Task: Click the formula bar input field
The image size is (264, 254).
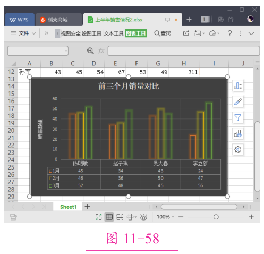Action: (x=184, y=50)
